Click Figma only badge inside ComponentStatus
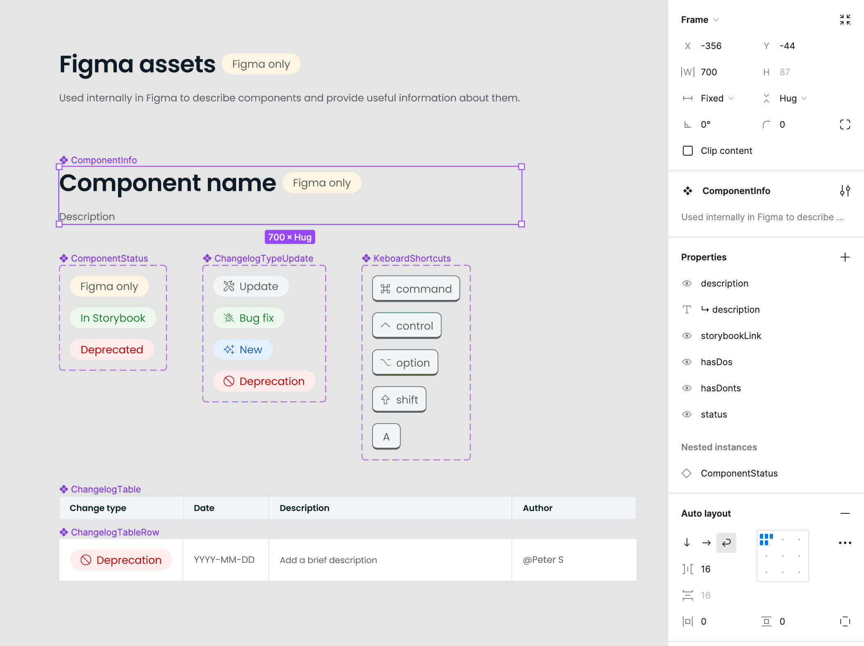Image resolution: width=864 pixels, height=646 pixels. (x=109, y=286)
